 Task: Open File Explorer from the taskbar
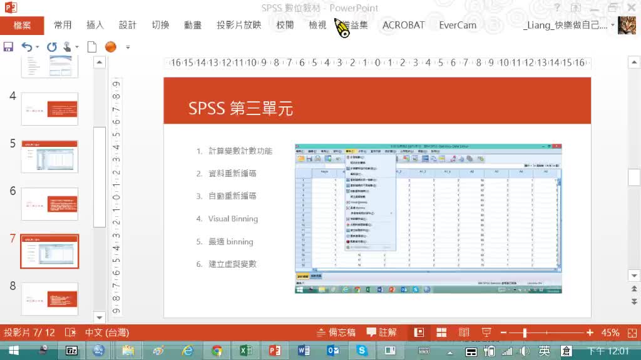pos(128,351)
